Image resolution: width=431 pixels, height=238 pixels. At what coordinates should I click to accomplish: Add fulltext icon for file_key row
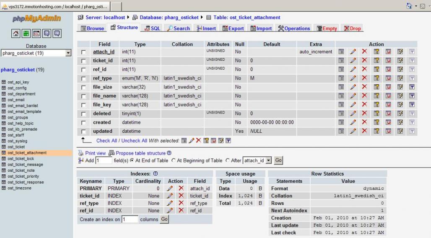tap(412, 104)
